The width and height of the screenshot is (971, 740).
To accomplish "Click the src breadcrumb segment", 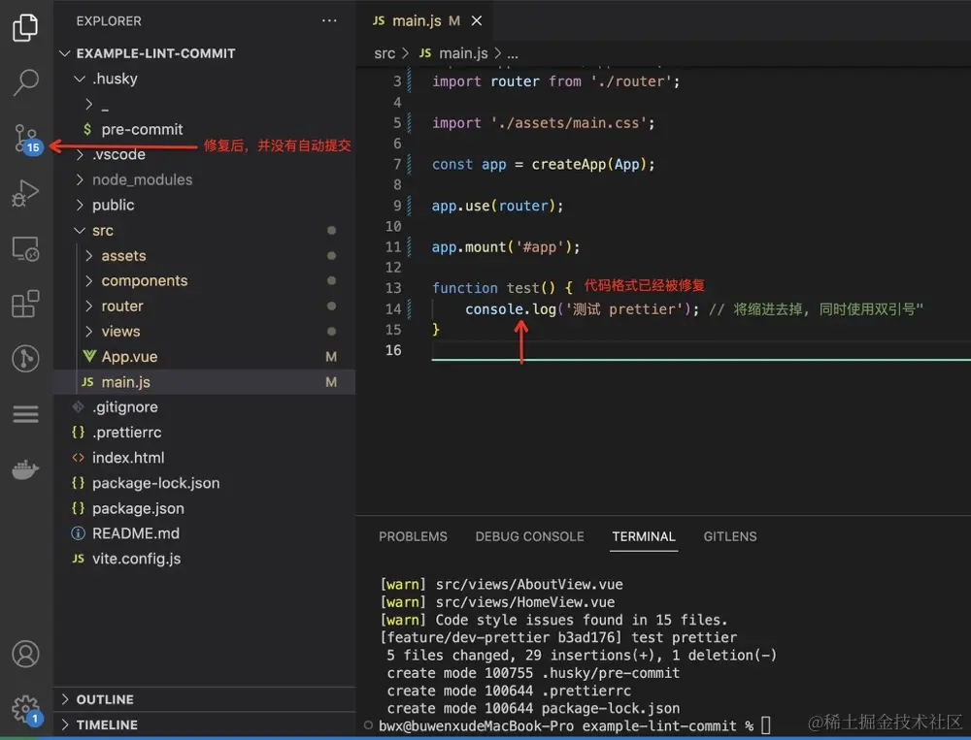I will click(385, 54).
